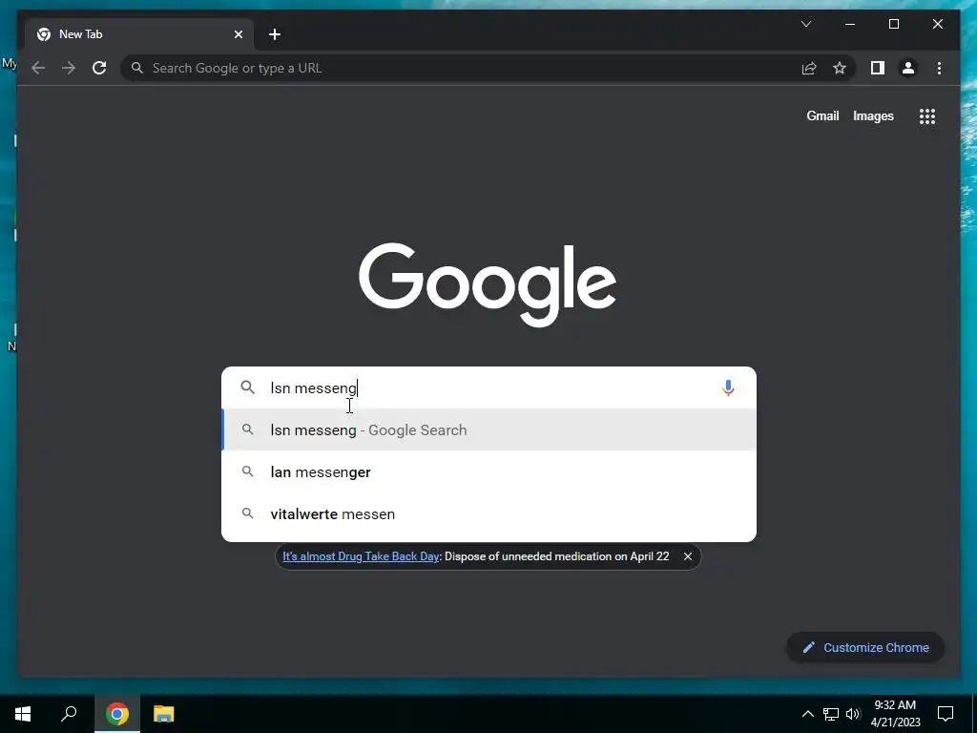Click the browser back arrow
The height and width of the screenshot is (733, 977).
tap(38, 68)
